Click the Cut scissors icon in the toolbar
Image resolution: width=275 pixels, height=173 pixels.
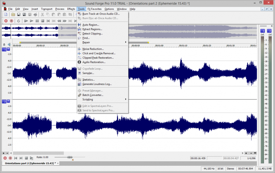(43, 15)
